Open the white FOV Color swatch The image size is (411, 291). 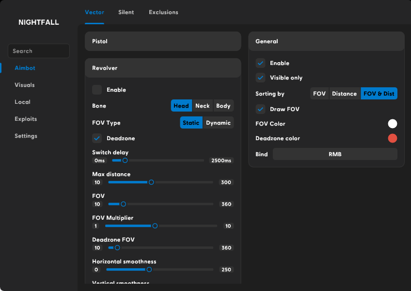point(393,124)
